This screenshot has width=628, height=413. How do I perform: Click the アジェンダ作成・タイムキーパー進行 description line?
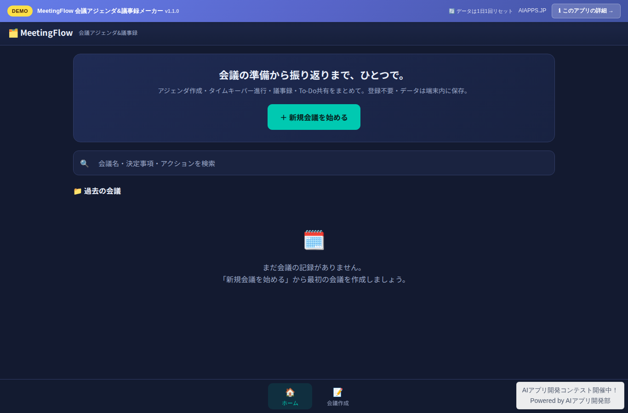[314, 91]
